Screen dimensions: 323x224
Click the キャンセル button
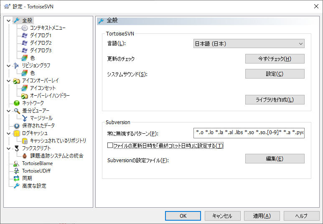222,216
